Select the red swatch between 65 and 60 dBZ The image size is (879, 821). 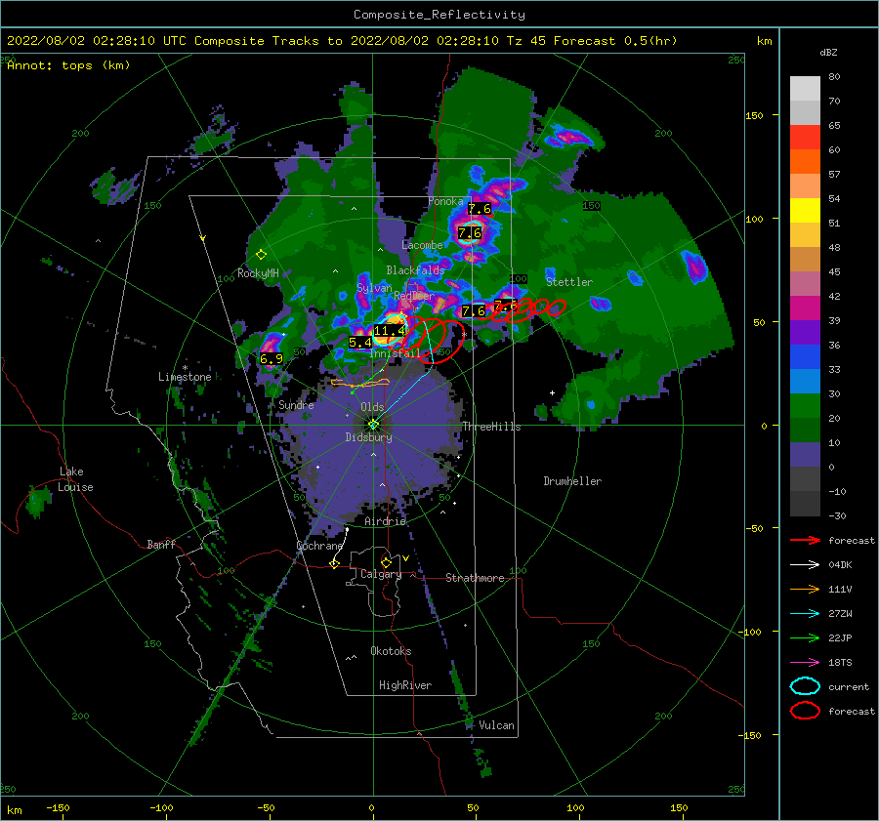point(805,138)
